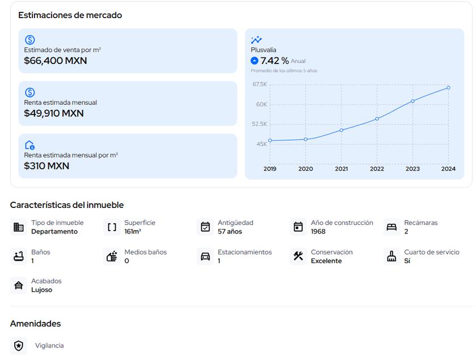Click the 2022 data point on Plusvalía line
The height and width of the screenshot is (357, 476).
click(x=377, y=119)
